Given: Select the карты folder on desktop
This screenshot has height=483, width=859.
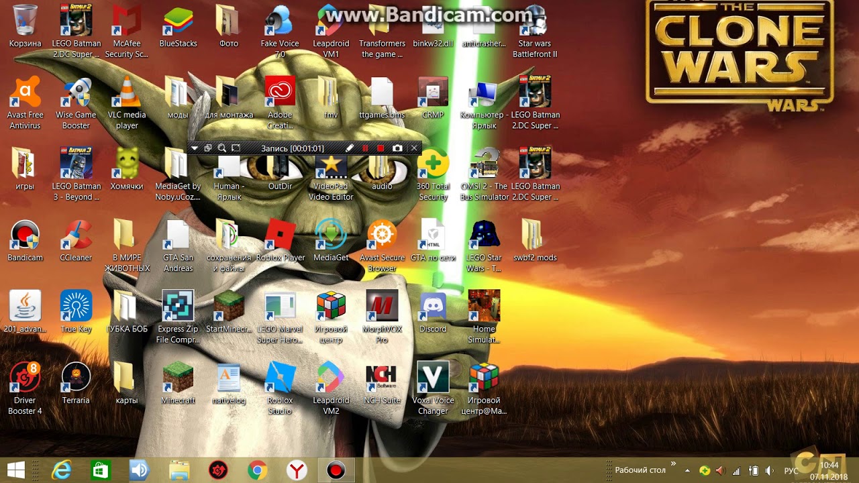Looking at the screenshot, I should point(127,384).
